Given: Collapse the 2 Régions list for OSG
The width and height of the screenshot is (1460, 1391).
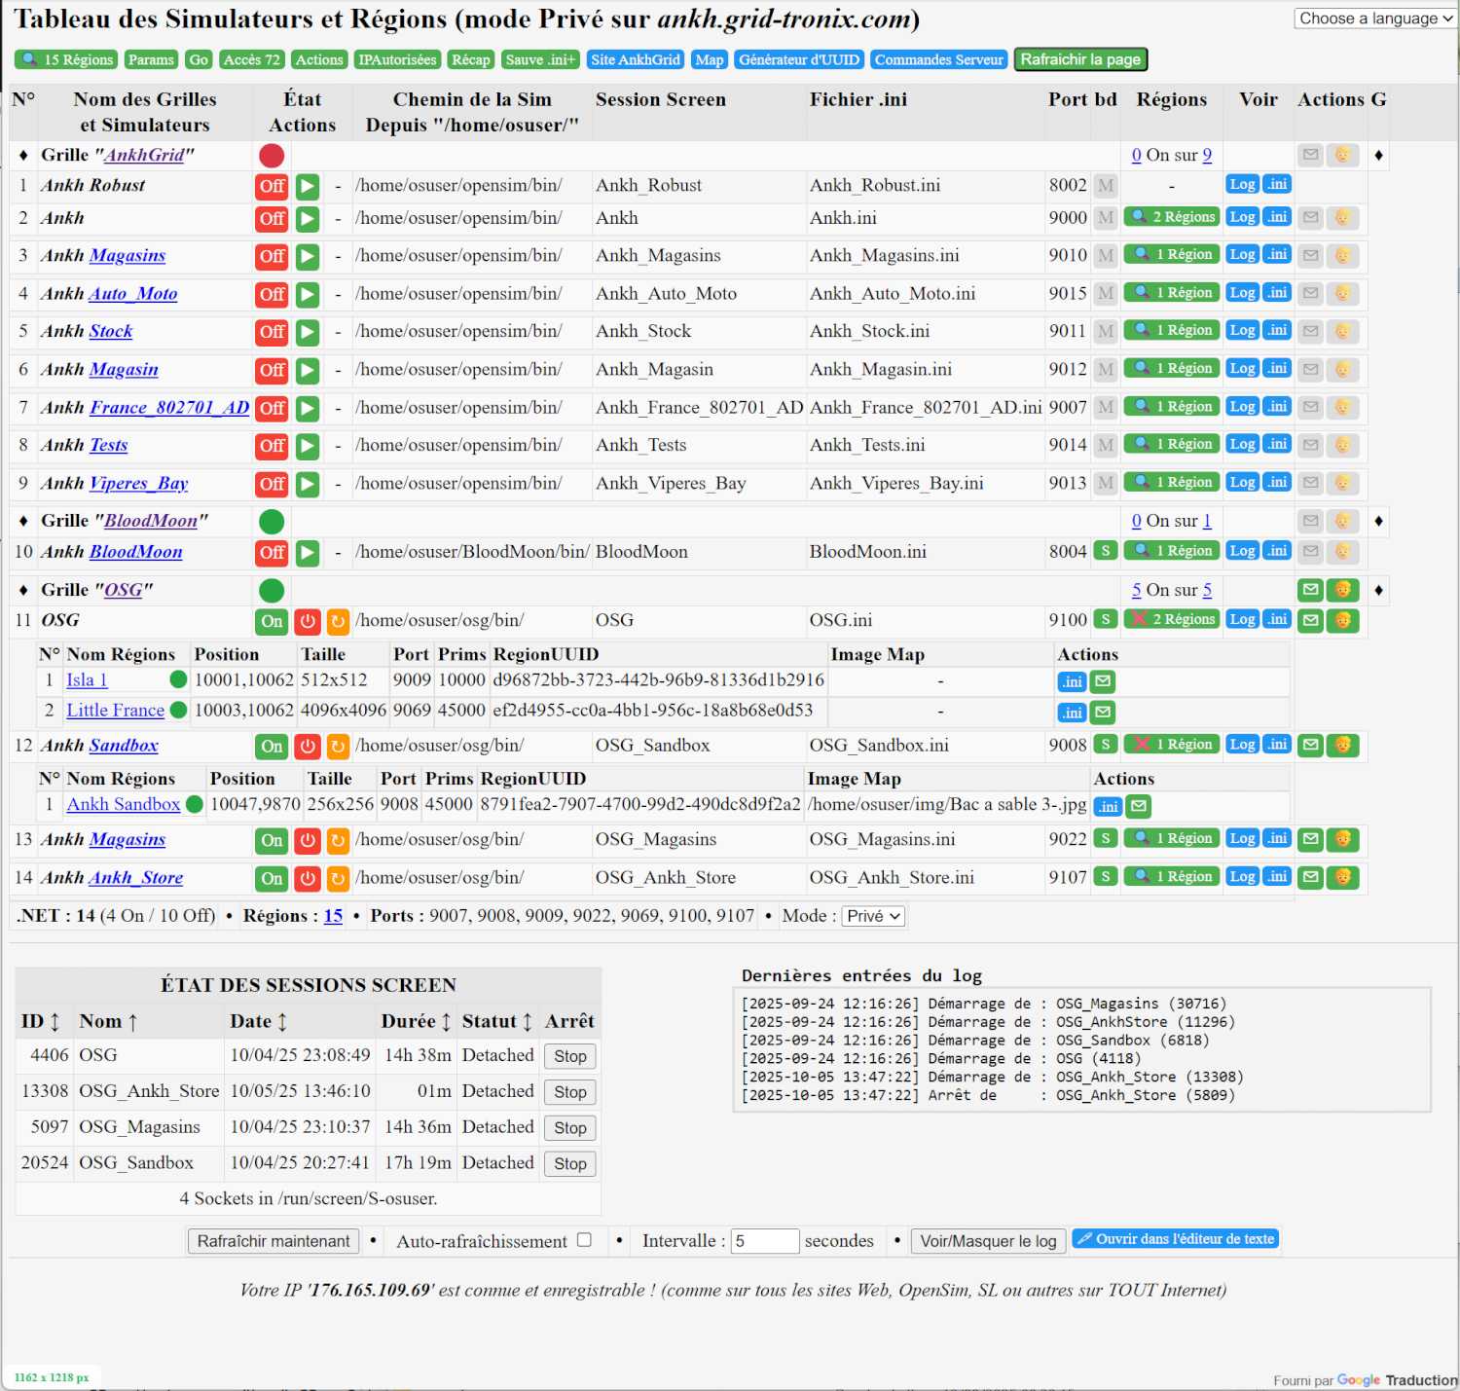Looking at the screenshot, I should point(1171,619).
